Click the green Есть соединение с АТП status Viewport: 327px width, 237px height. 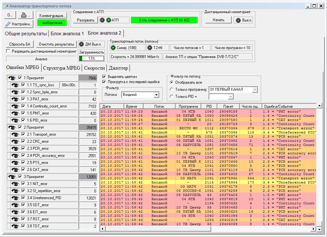pos(164,20)
